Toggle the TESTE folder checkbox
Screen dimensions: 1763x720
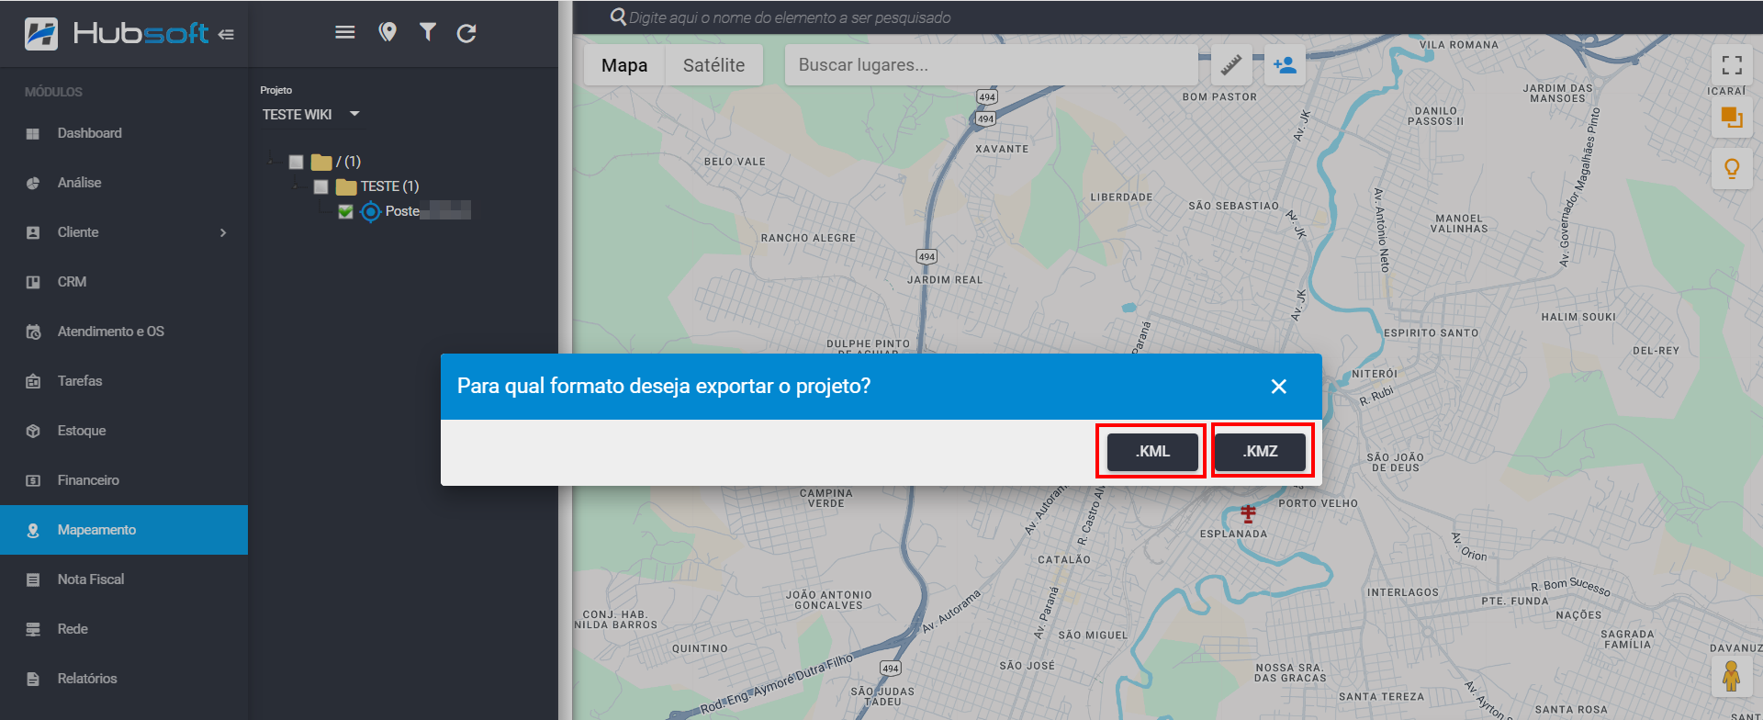320,187
